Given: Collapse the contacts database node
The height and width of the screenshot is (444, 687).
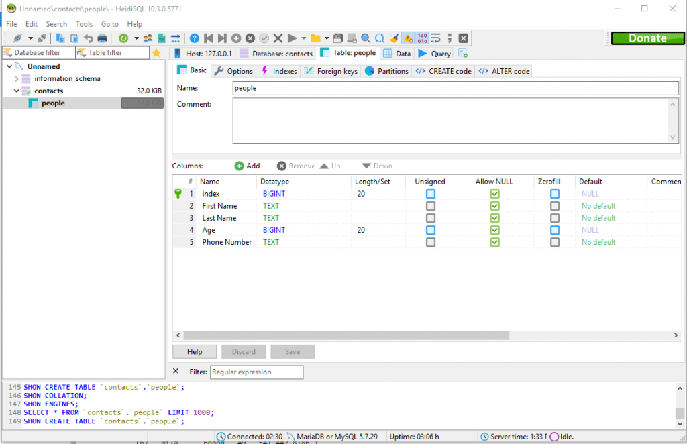Looking at the screenshot, I should click(x=17, y=91).
